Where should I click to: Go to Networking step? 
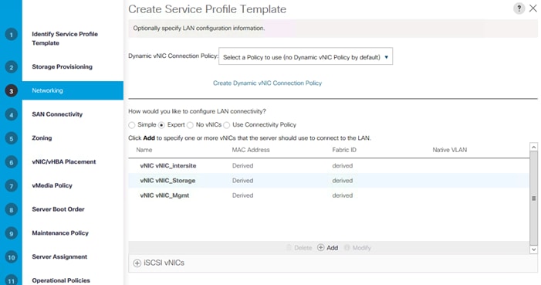[x=47, y=90]
